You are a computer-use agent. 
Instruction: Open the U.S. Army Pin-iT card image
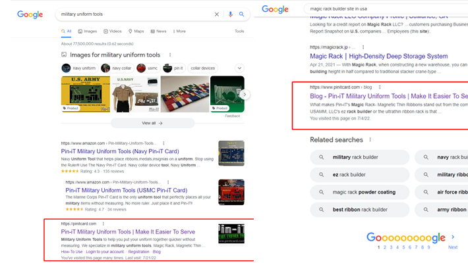point(86,94)
